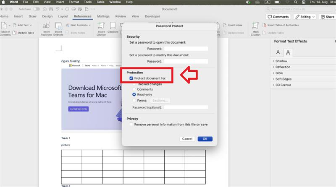Switch to the Design ribbon tab
This screenshot has width=336, height=187.
[x=47, y=16]
